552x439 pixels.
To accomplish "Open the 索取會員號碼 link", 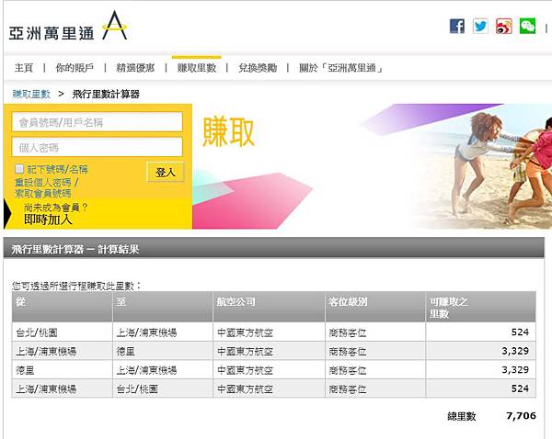I will 43,193.
